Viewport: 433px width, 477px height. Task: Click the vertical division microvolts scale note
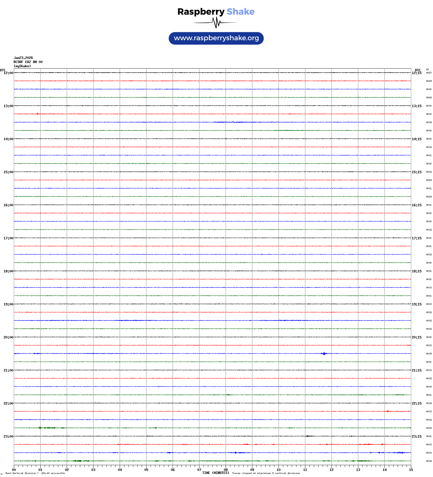pos(35,473)
